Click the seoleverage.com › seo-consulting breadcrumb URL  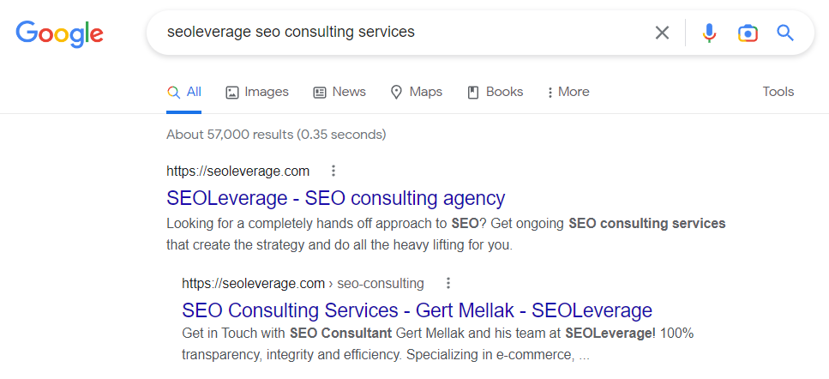pos(303,283)
